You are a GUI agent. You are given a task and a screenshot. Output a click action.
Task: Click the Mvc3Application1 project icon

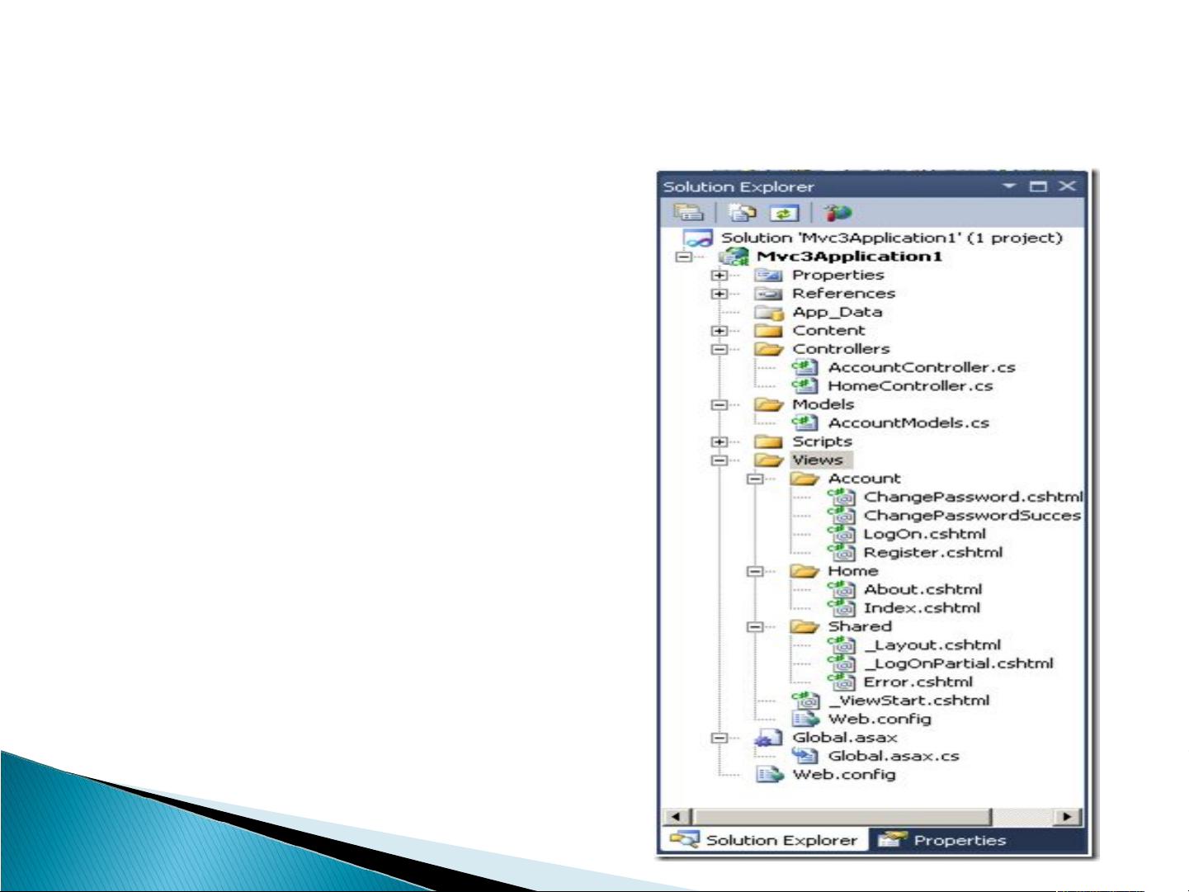pos(734,257)
